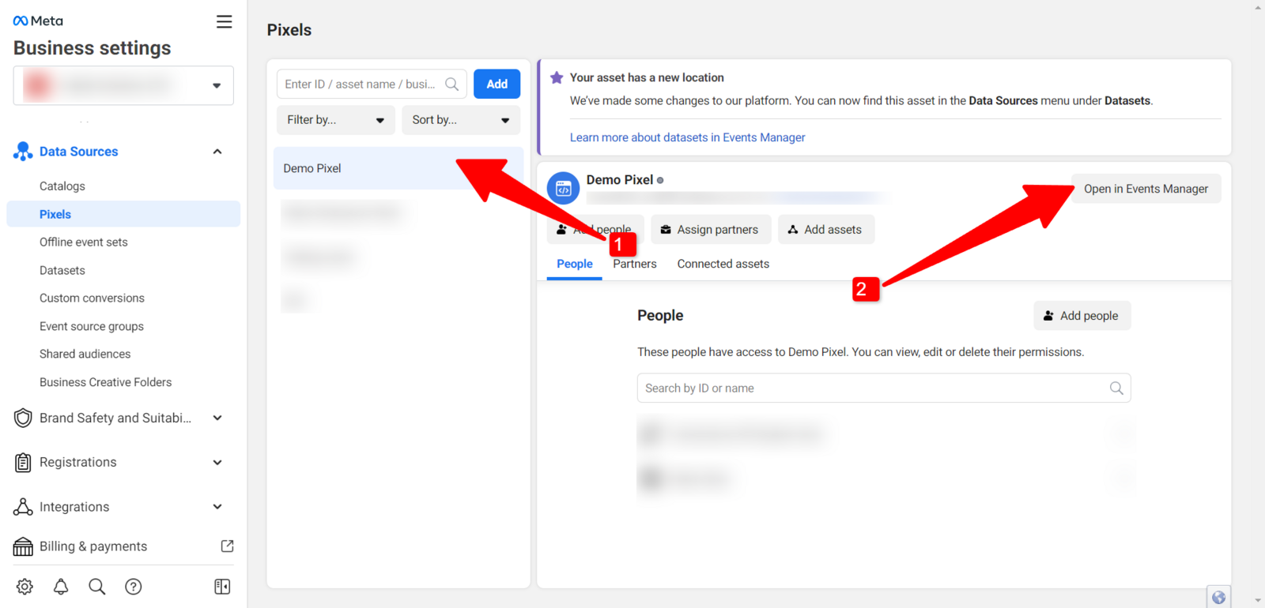
Task: Focus the Search by ID or name field
Action: click(x=884, y=388)
